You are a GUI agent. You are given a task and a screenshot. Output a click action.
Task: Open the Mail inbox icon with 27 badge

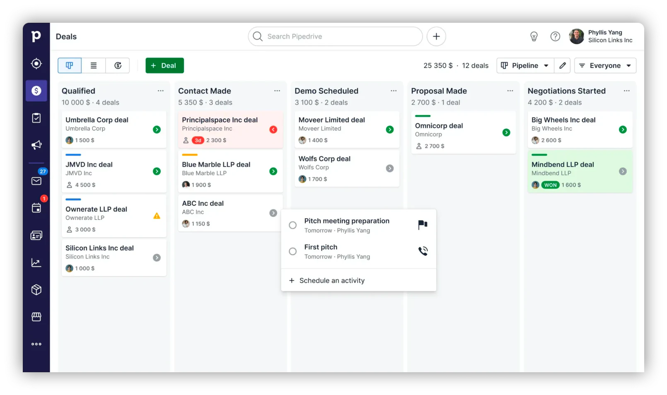point(36,181)
